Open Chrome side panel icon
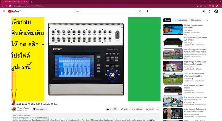The height and width of the screenshot is (121, 222). tap(213, 6)
